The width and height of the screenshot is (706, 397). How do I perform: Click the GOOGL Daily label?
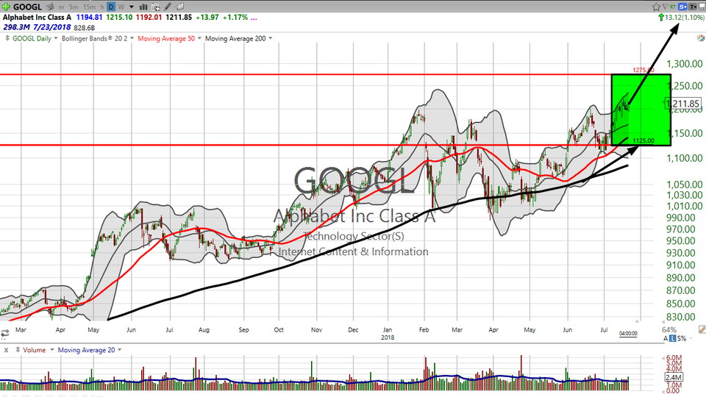[x=29, y=38]
